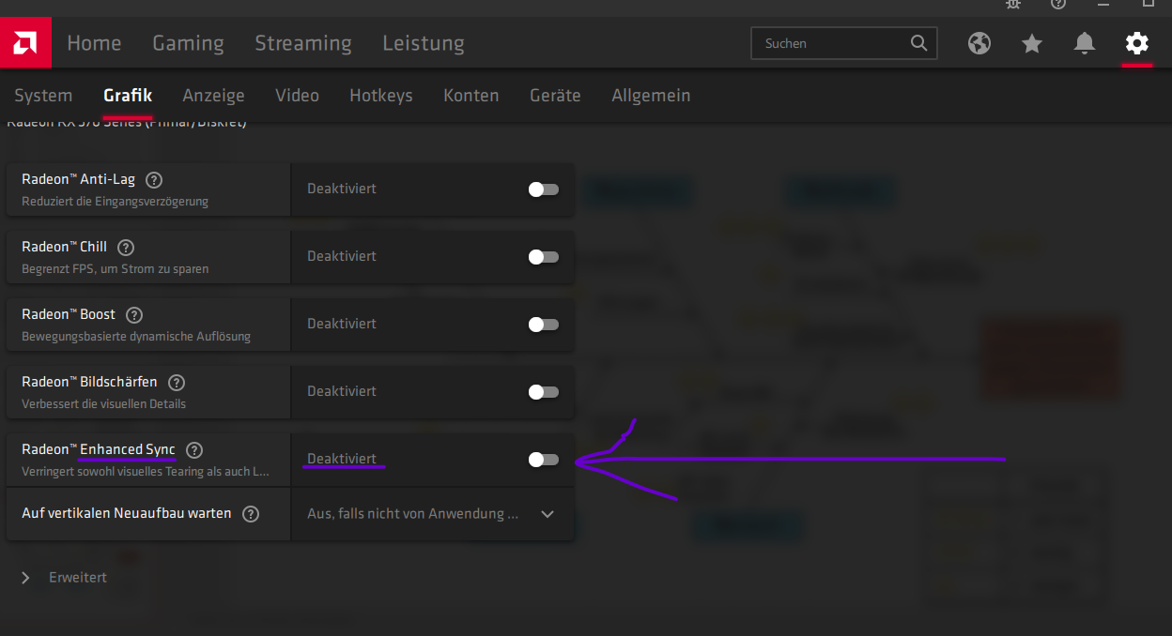This screenshot has width=1172, height=636.
Task: Click the Auf vertikalen Neuaufbau warten label
Action: [127, 513]
